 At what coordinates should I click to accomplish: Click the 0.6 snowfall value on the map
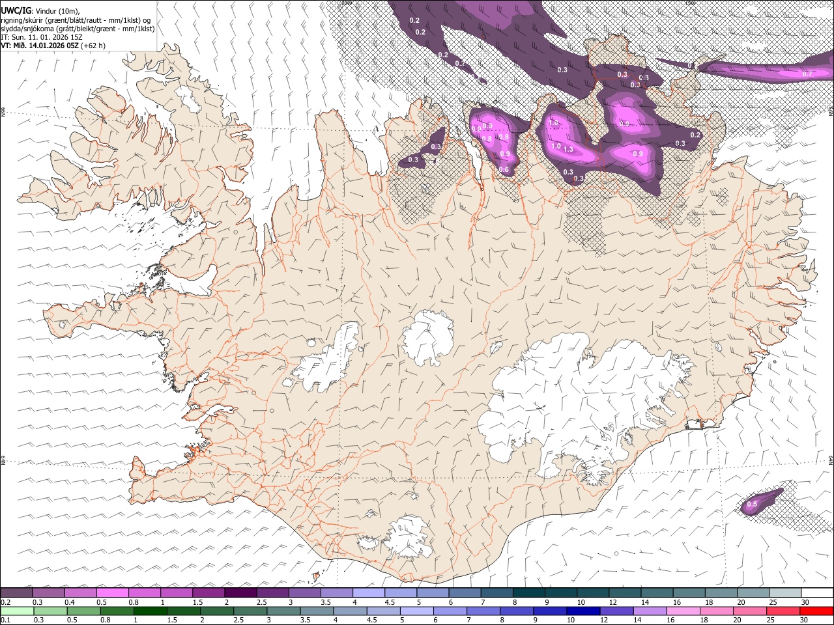[x=504, y=170]
